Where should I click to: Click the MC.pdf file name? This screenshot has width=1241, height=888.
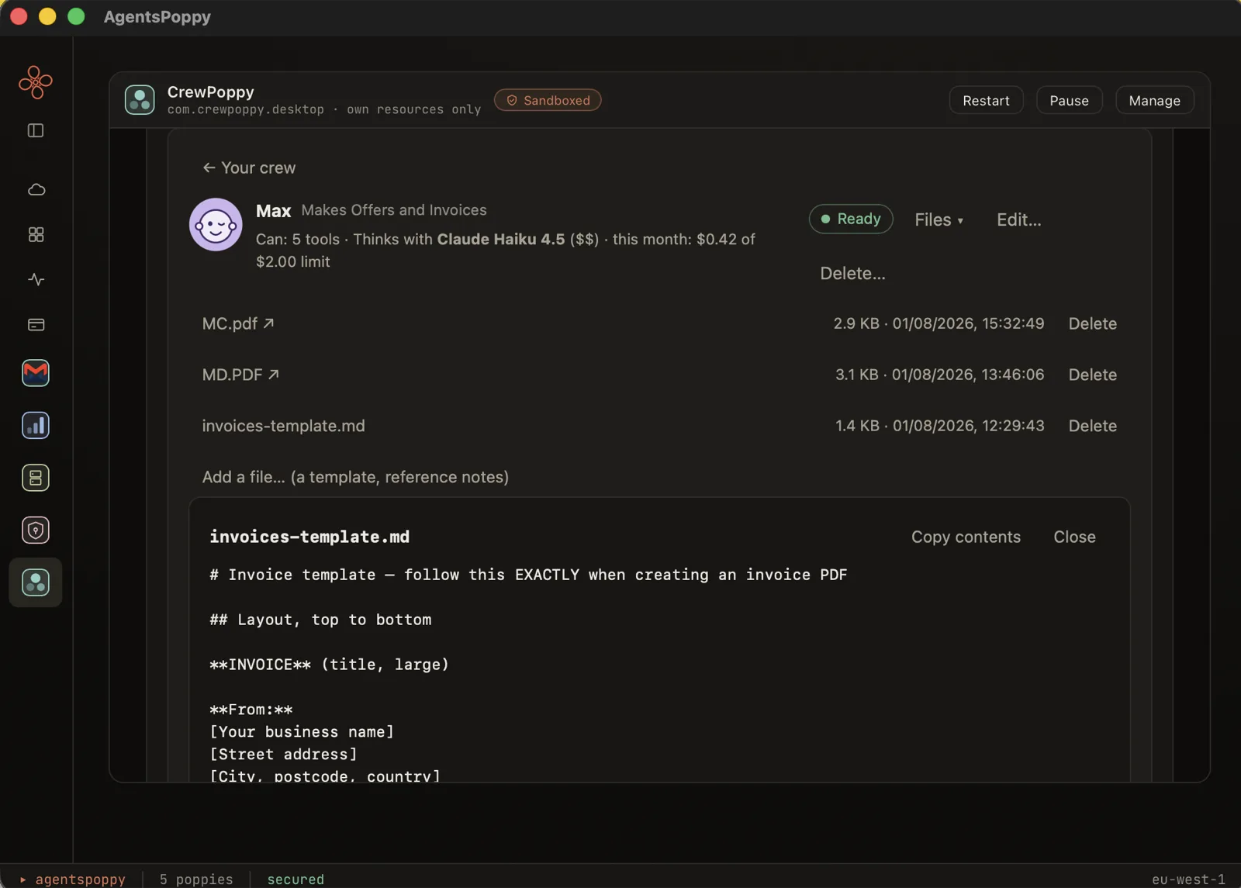click(x=230, y=323)
